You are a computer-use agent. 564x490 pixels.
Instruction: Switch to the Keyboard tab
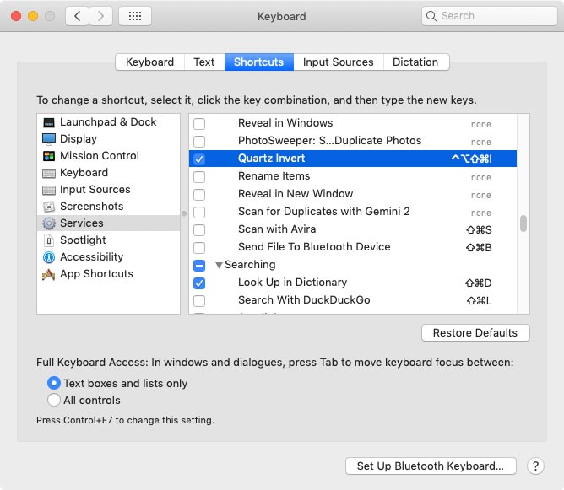(149, 62)
